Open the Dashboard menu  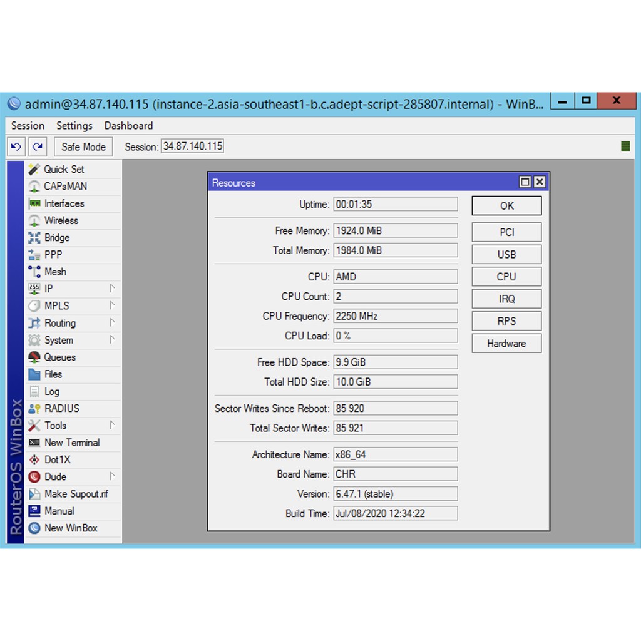tap(128, 126)
